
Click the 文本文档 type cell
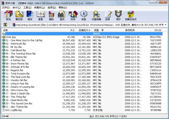click(x=97, y=110)
